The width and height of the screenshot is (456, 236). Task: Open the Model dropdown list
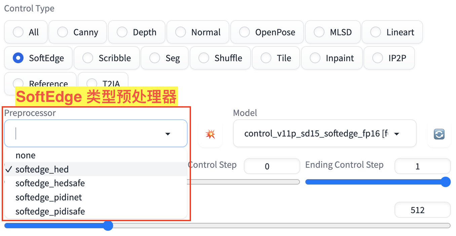click(x=396, y=134)
